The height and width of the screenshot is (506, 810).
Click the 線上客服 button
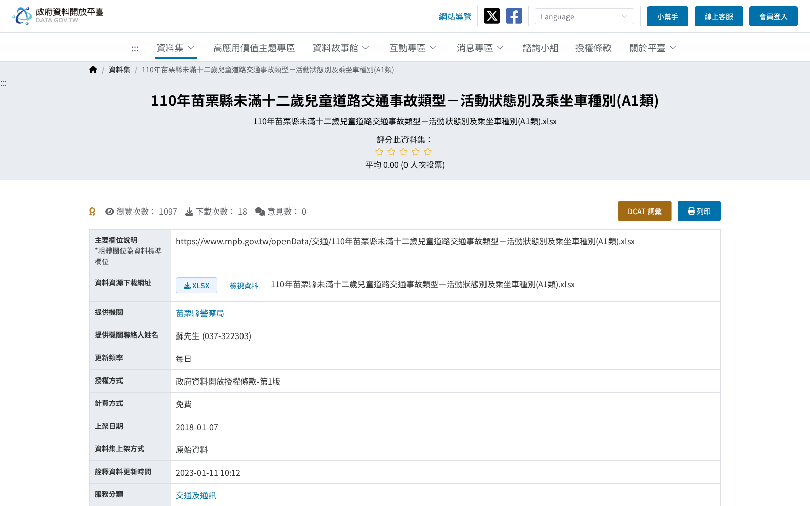click(719, 16)
